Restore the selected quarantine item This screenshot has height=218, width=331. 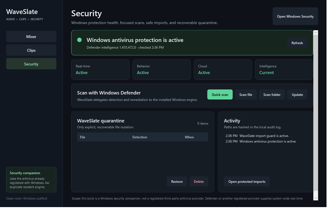click(x=177, y=182)
